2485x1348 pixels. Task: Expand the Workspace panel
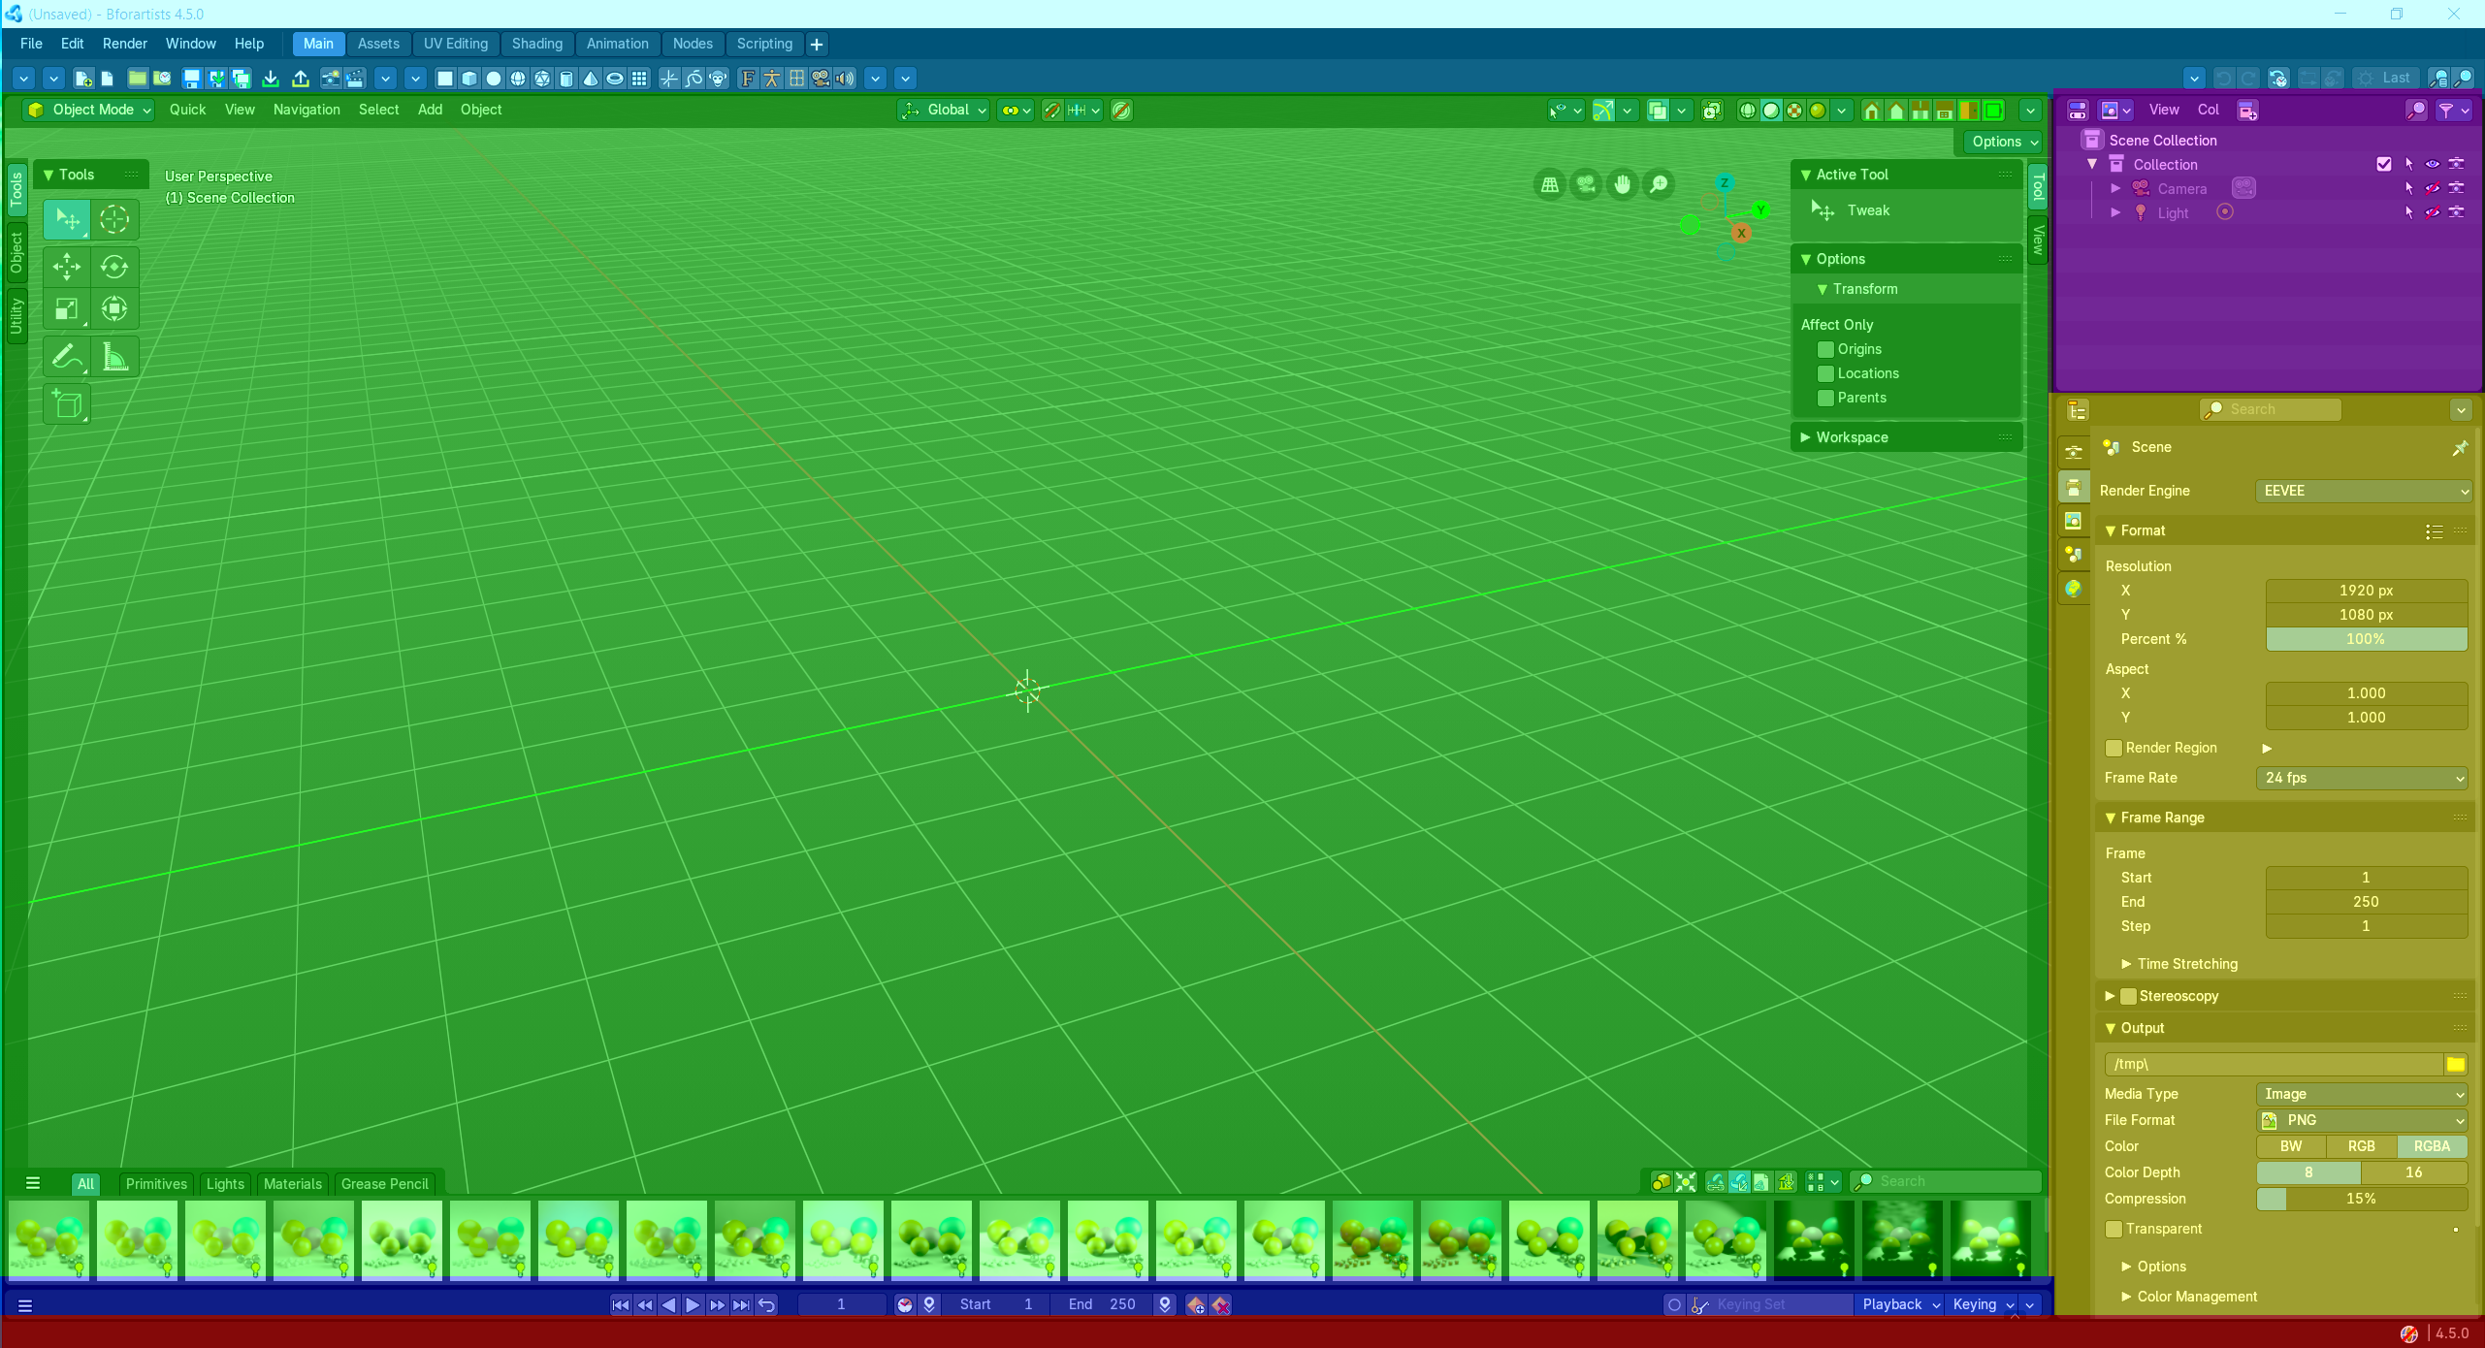pos(1906,437)
